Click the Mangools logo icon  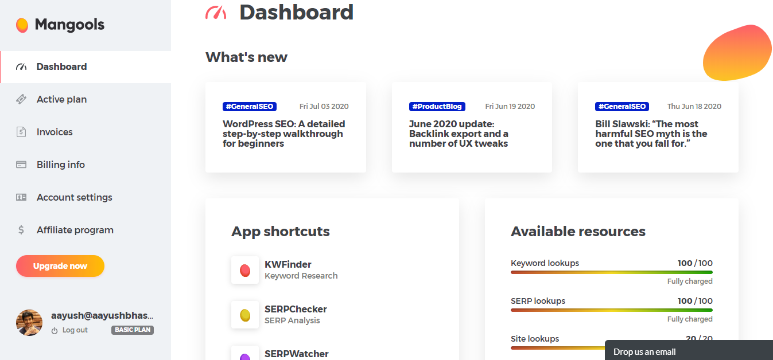point(22,25)
